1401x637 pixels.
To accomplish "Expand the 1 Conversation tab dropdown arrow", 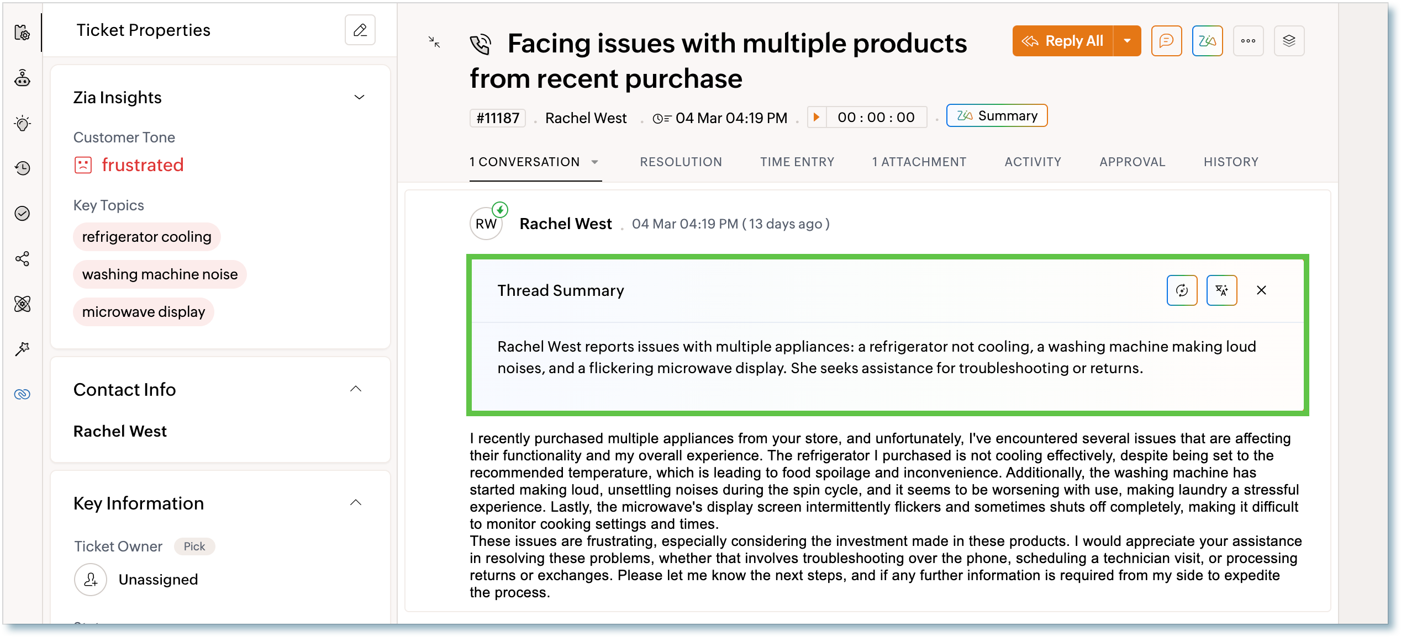I will [x=595, y=162].
